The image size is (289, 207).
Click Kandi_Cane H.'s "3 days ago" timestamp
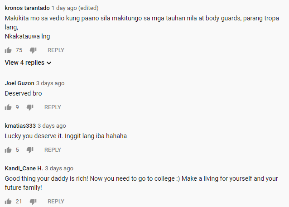[x=59, y=168]
